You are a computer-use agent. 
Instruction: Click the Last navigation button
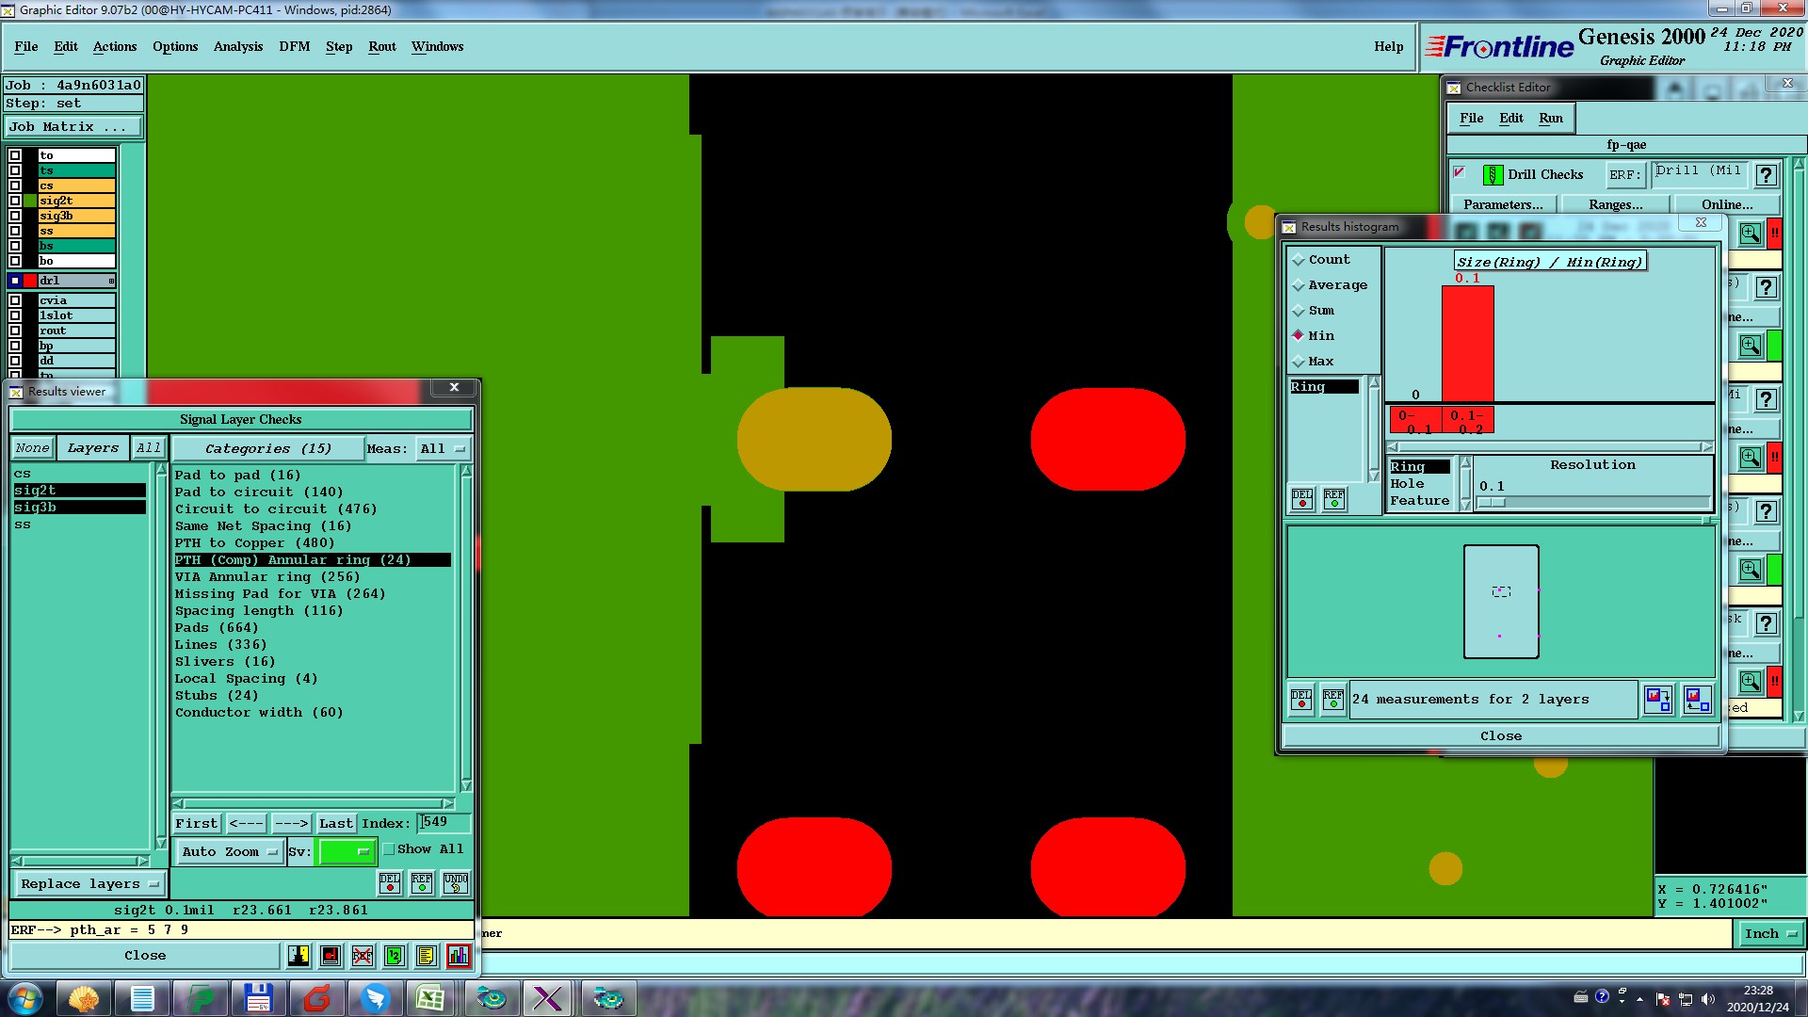point(335,824)
